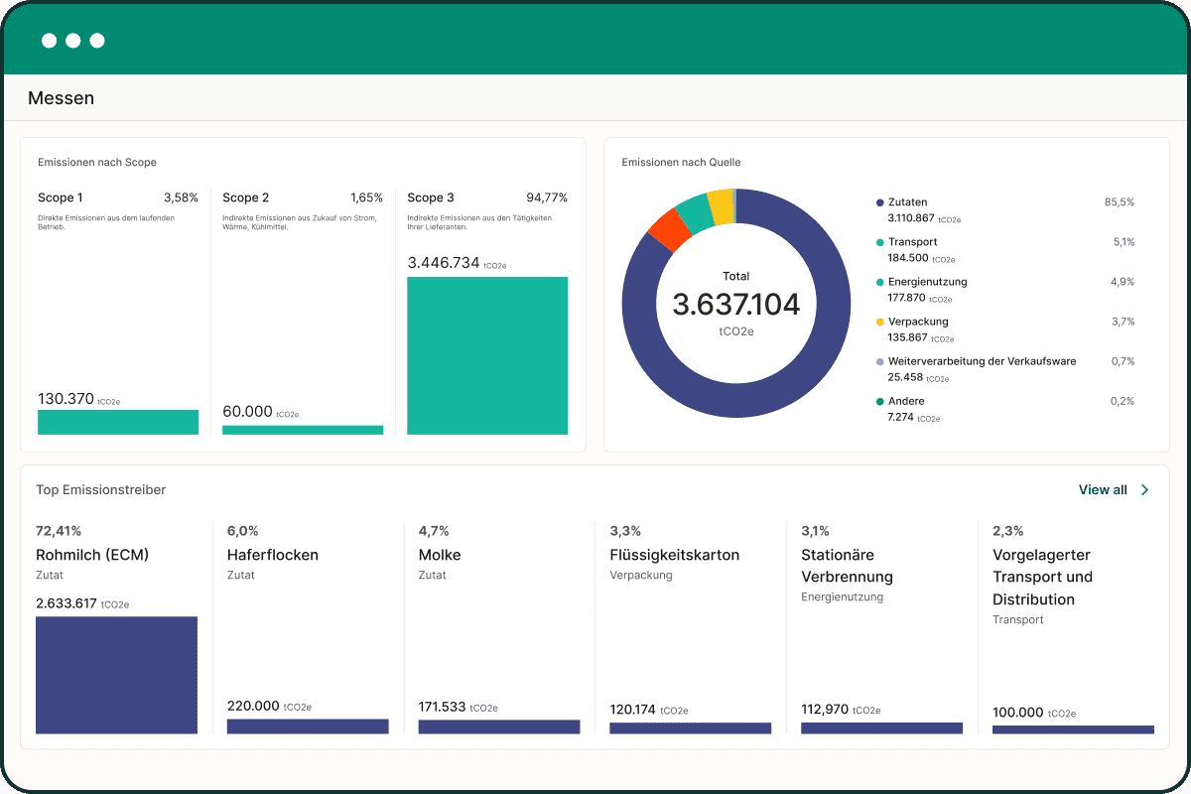Viewport: 1191px width, 794px height.
Task: Click the Scope 3 label
Action: point(431,198)
